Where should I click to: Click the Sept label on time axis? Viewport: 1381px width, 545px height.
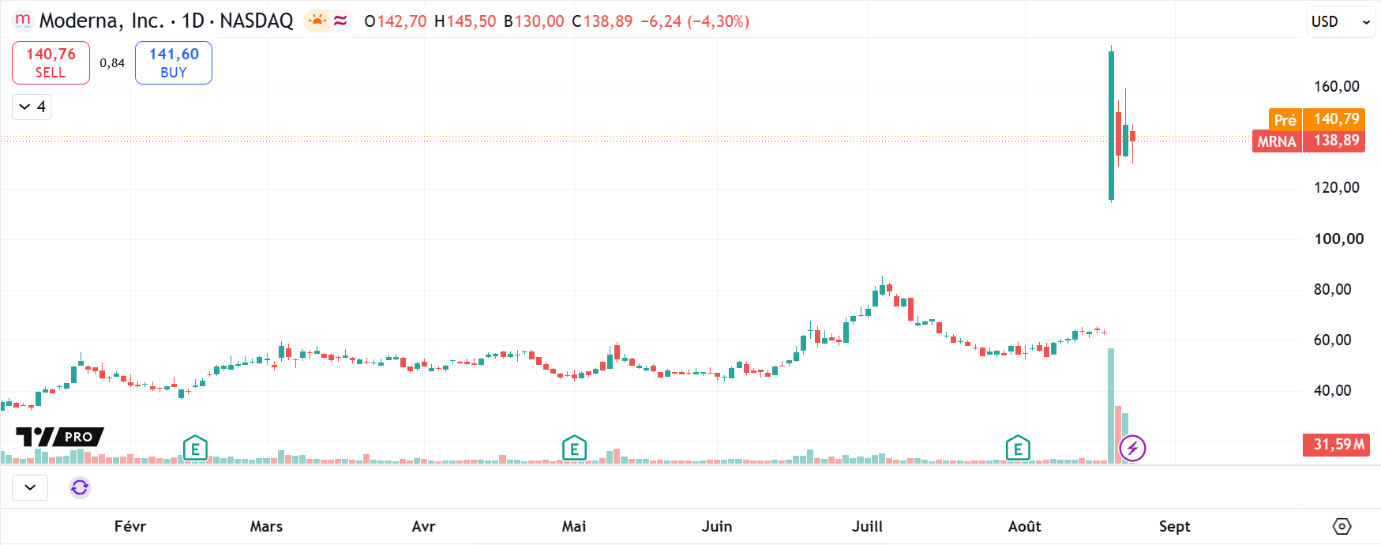tap(1175, 526)
